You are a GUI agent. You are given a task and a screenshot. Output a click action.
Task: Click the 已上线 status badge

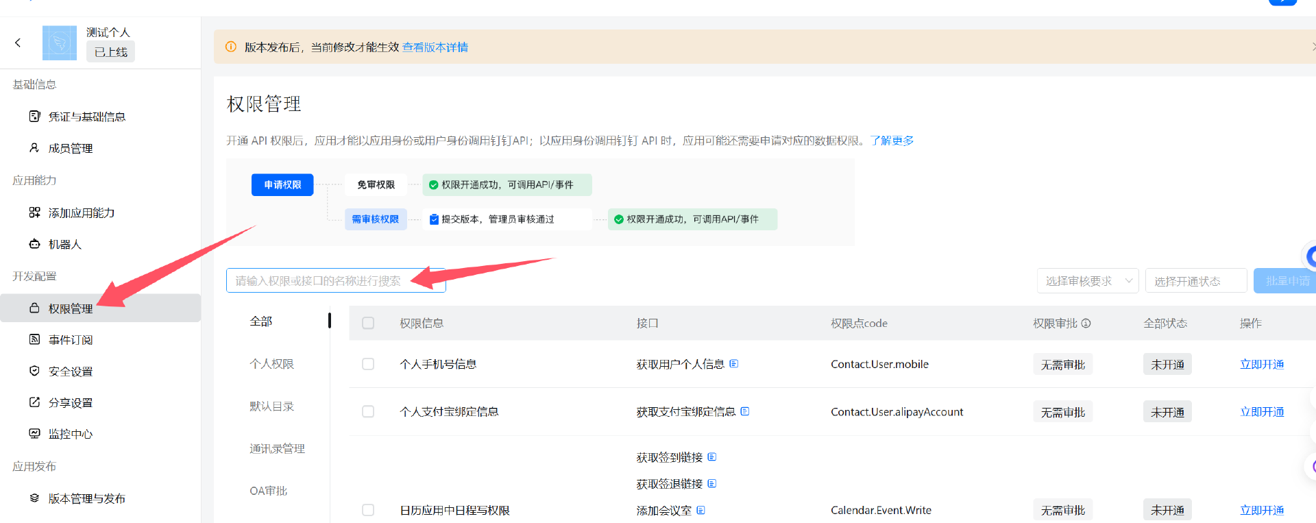110,51
